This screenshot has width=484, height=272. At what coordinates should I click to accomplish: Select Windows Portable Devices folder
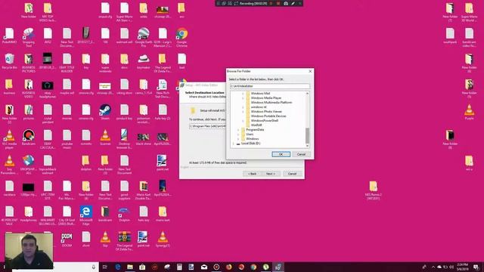pos(268,116)
